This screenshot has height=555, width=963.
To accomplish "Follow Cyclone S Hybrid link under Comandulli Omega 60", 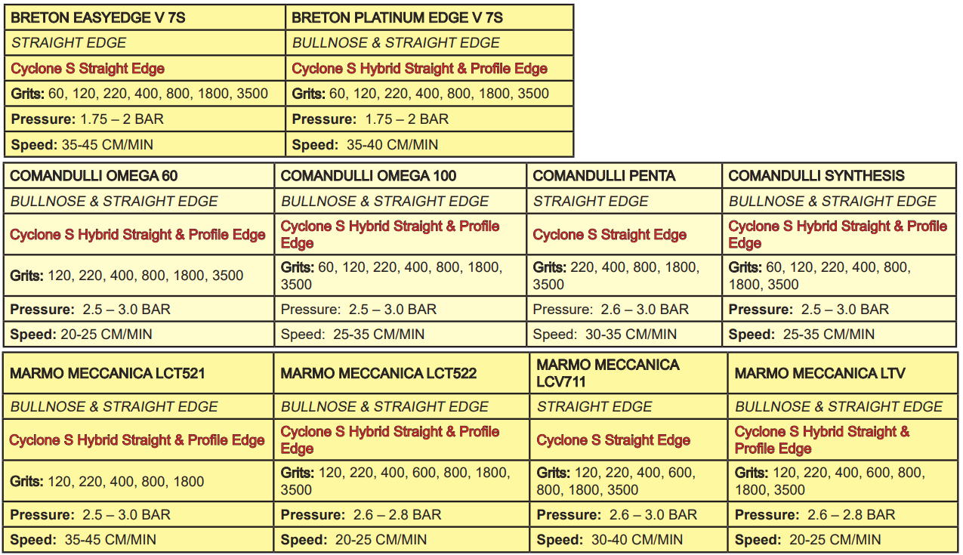I will [137, 235].
